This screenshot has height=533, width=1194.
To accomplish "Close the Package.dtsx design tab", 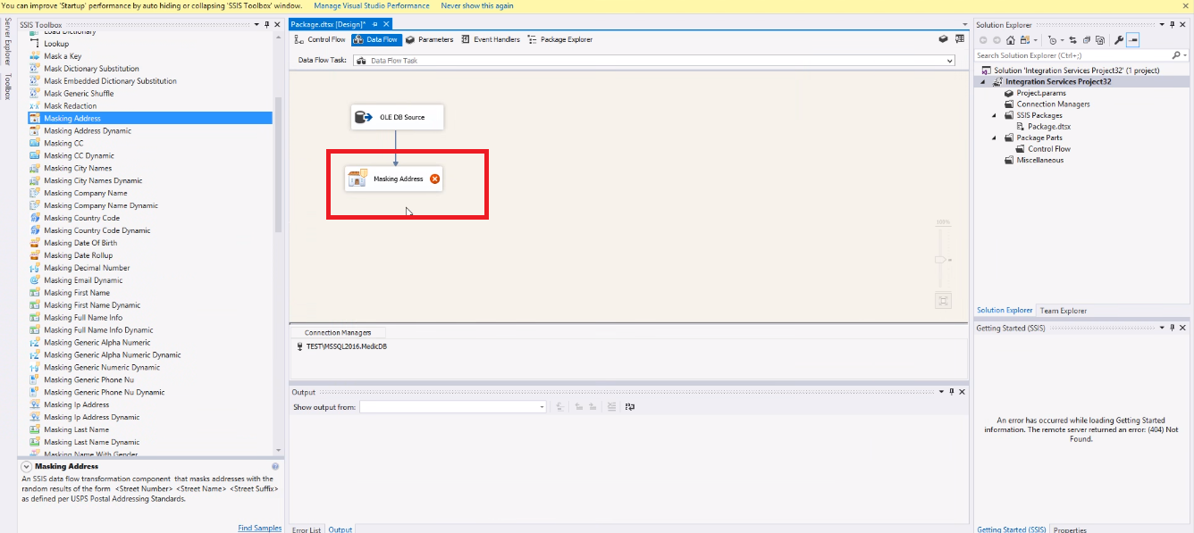I will (x=386, y=24).
